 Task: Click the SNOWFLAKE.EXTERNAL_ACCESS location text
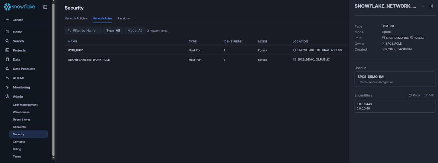(319, 50)
